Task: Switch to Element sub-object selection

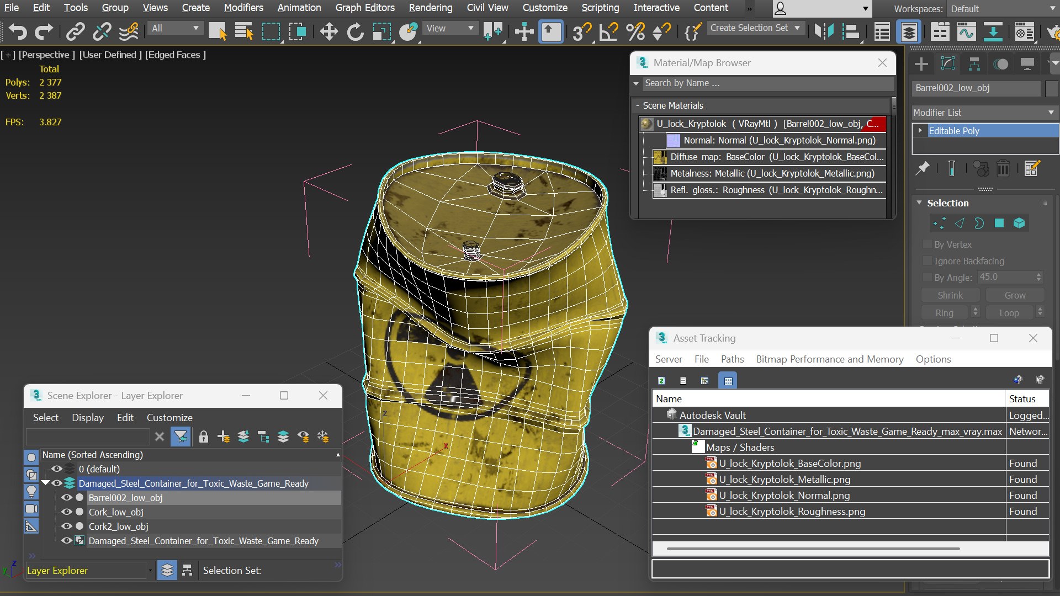Action: click(x=1019, y=223)
